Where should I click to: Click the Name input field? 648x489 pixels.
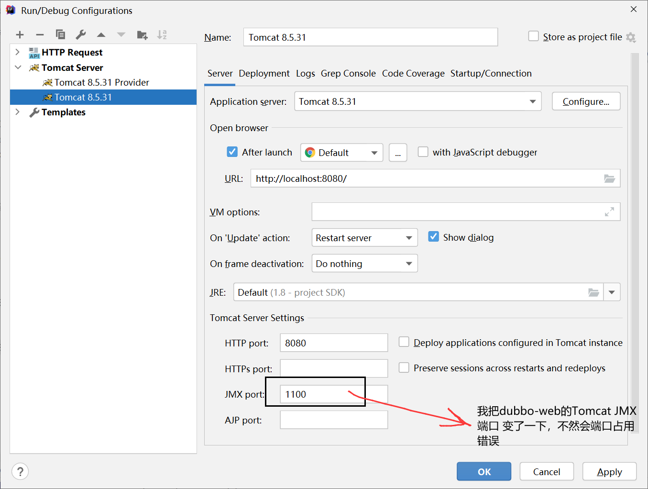(x=371, y=37)
